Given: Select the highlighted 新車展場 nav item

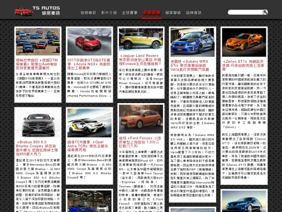Looking at the screenshot, I should pos(151,13).
